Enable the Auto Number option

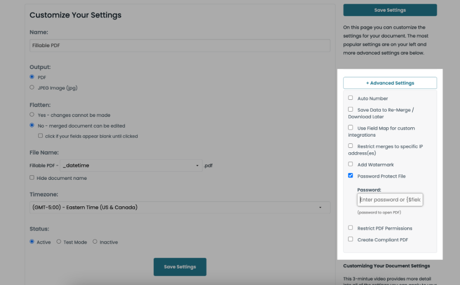click(350, 97)
